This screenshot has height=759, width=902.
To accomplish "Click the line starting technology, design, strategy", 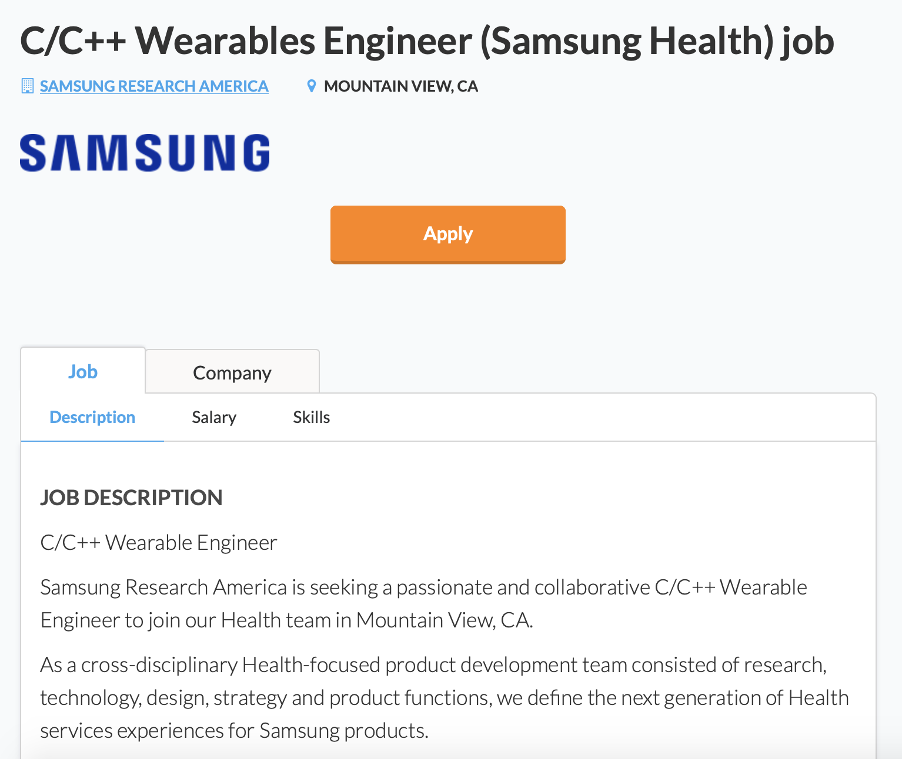I will (445, 697).
